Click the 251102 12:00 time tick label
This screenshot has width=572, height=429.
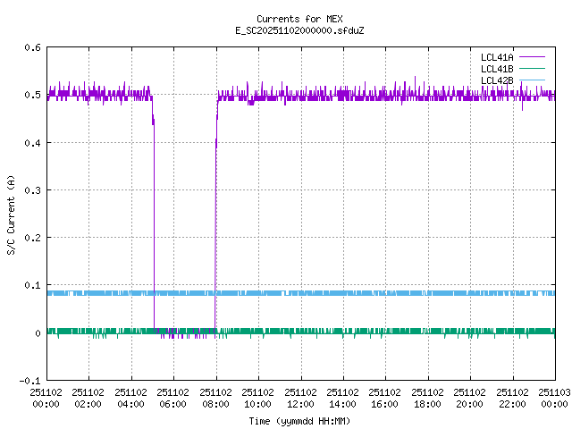point(300,398)
